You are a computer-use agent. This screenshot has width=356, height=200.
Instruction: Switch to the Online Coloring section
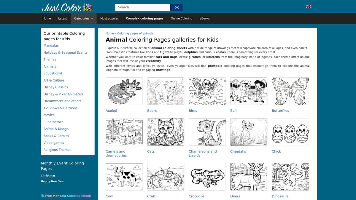[x=182, y=18]
